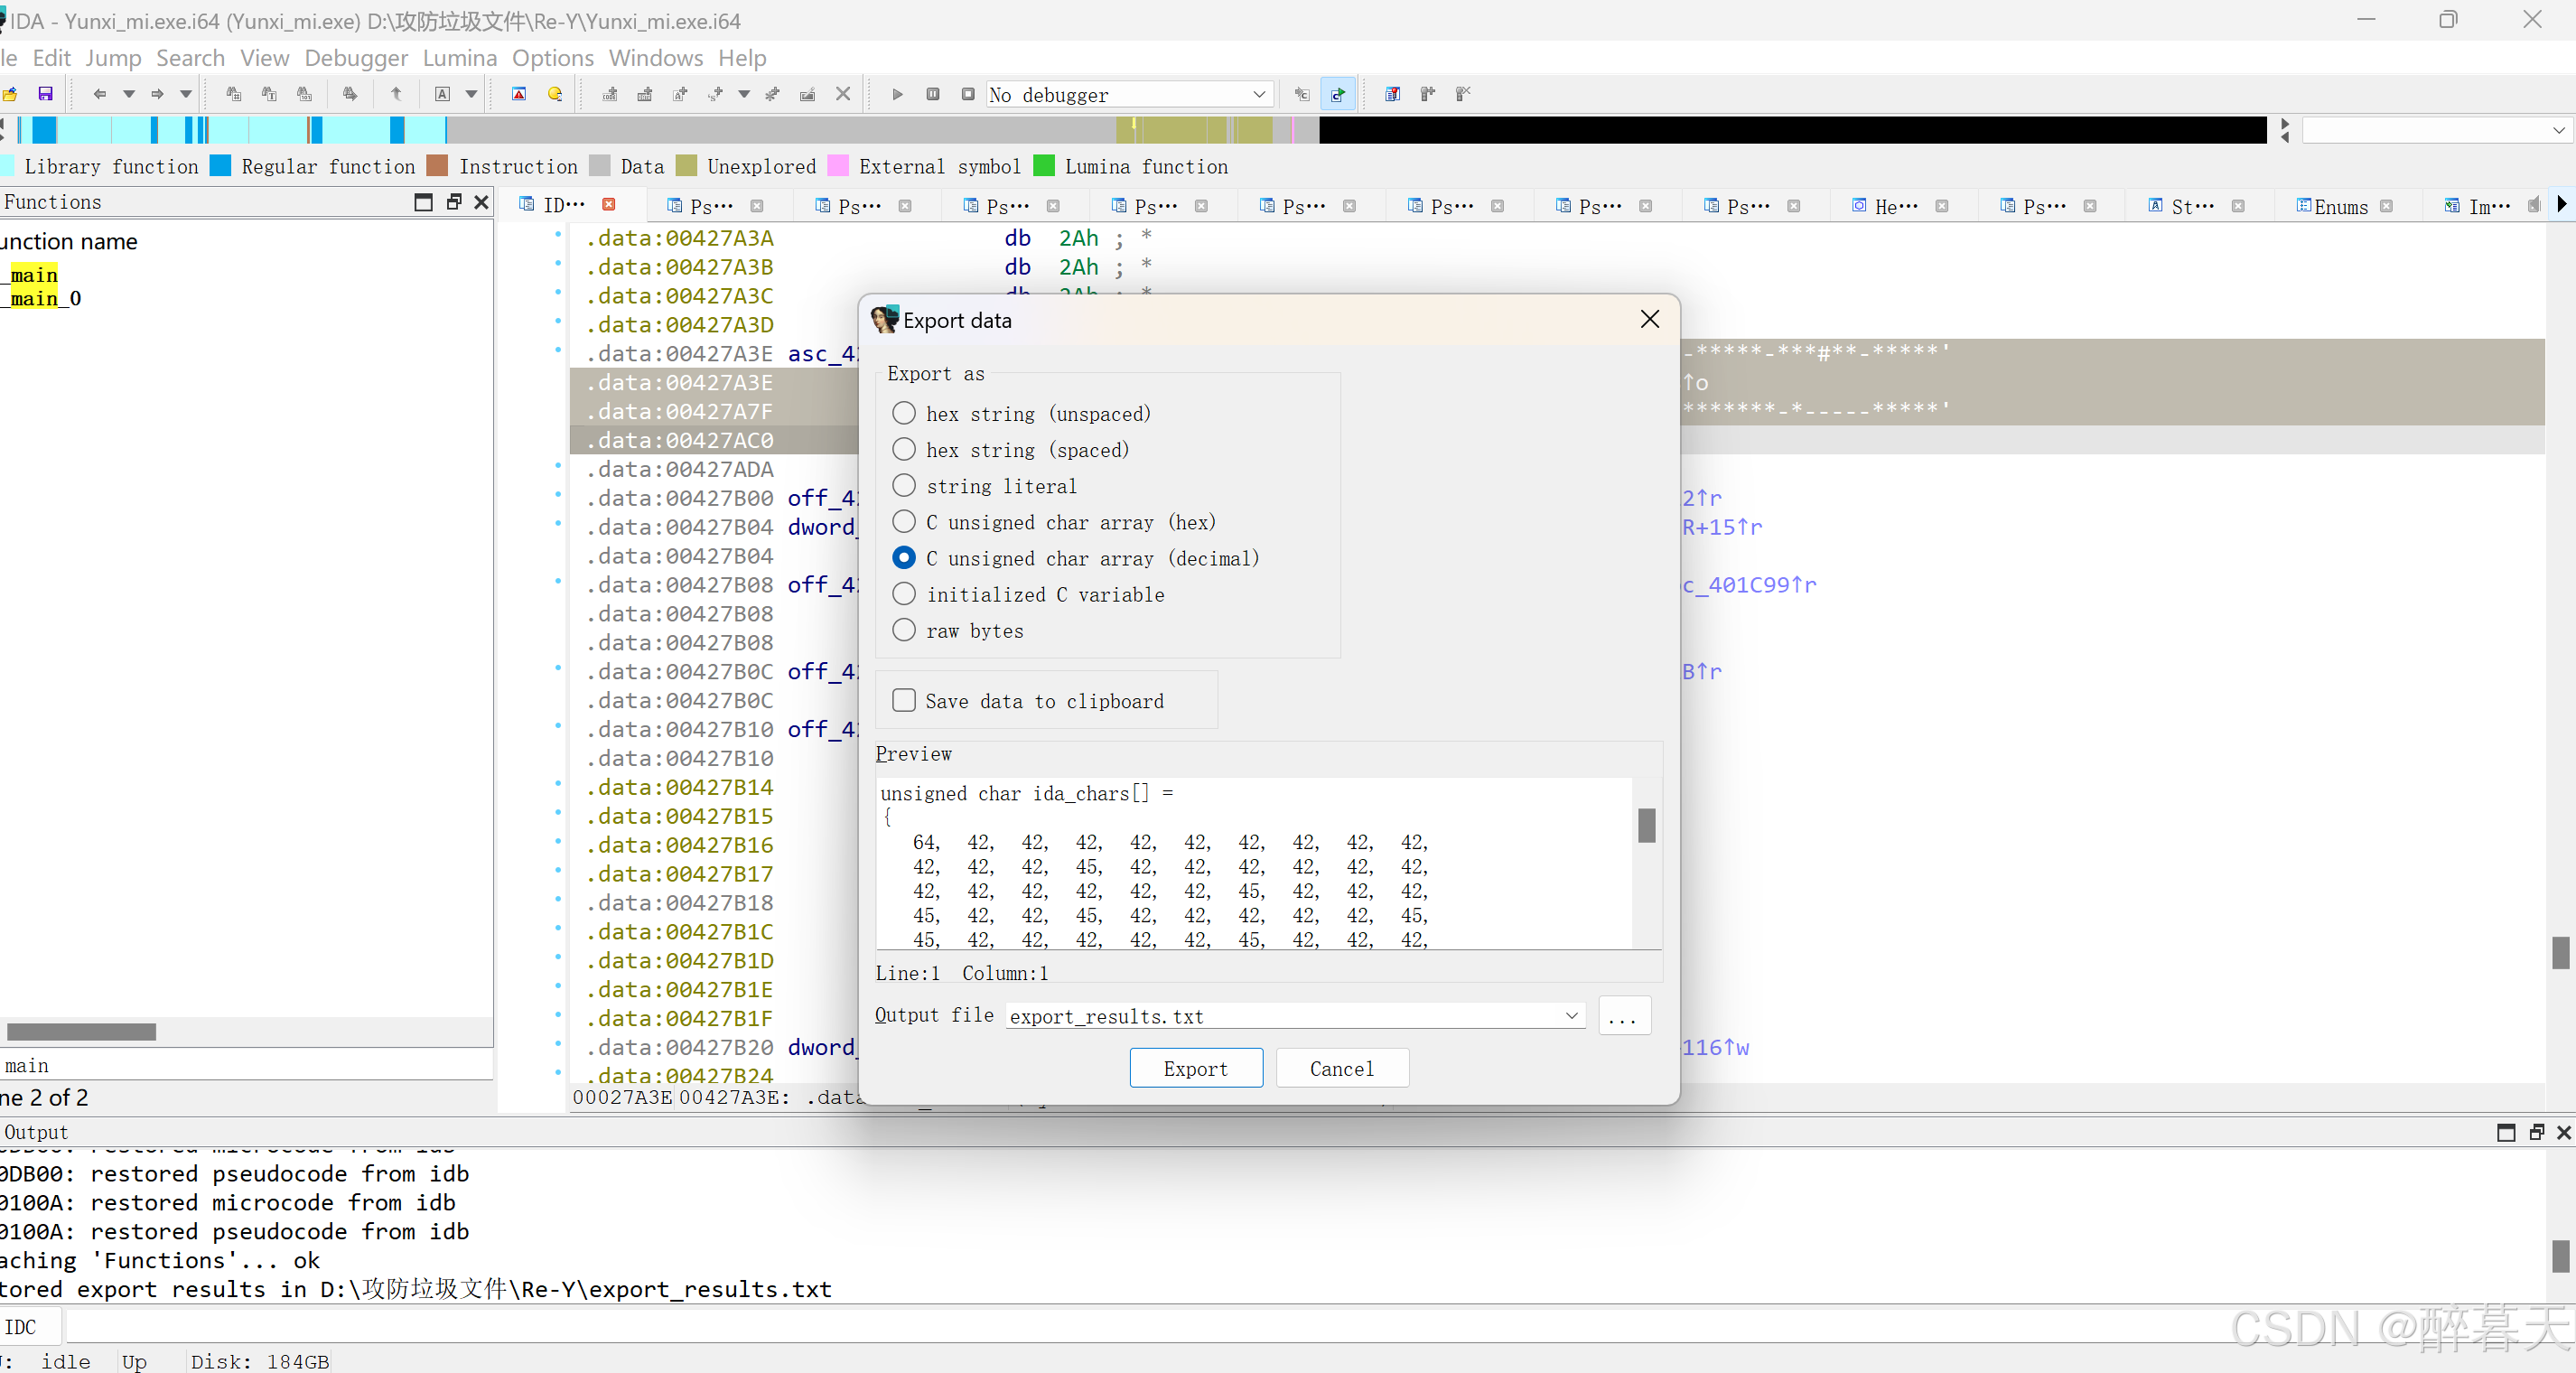Choose the 'raw bytes' export format
The image size is (2576, 1373).
(903, 630)
